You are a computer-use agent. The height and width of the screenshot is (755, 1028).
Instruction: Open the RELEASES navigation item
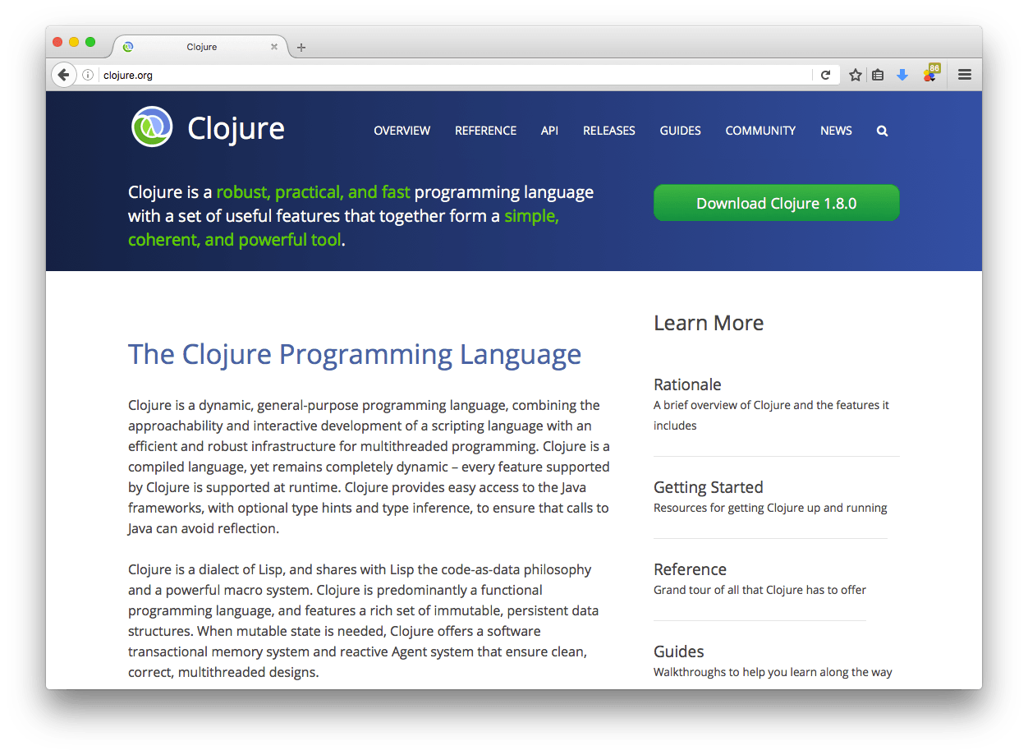click(x=609, y=131)
